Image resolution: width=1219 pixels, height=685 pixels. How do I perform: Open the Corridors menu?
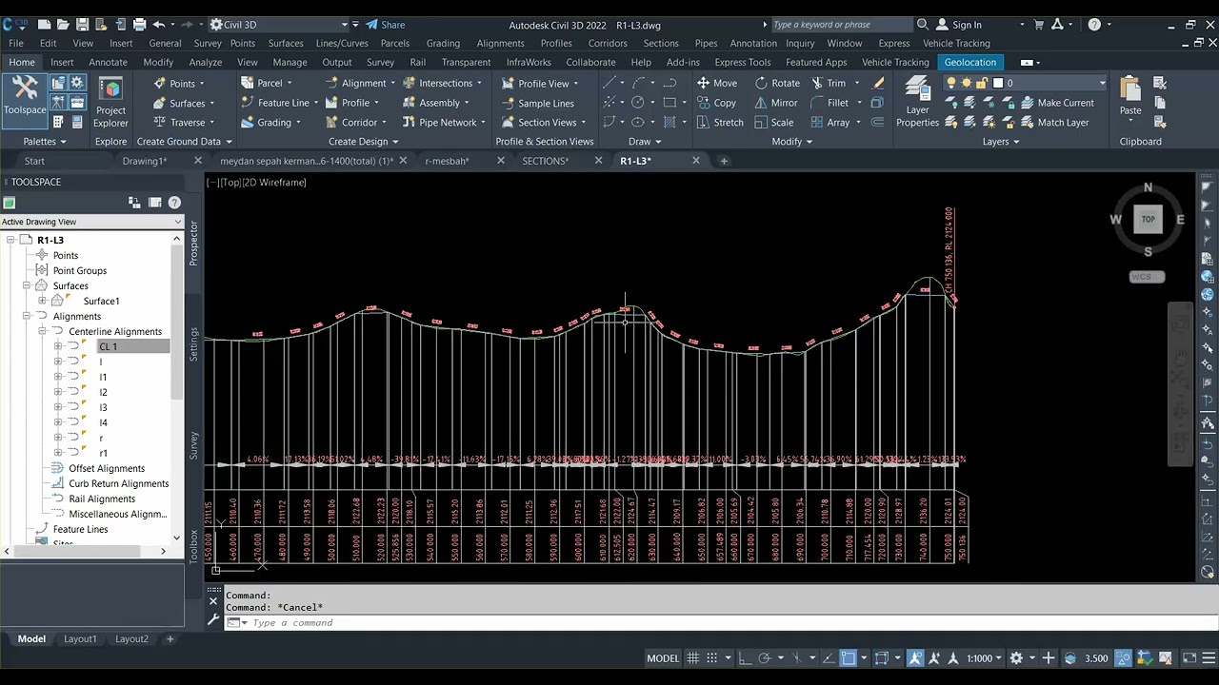coord(608,43)
